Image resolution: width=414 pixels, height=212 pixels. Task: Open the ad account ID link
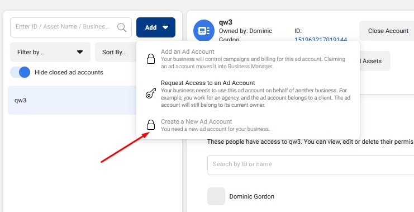pos(321,40)
